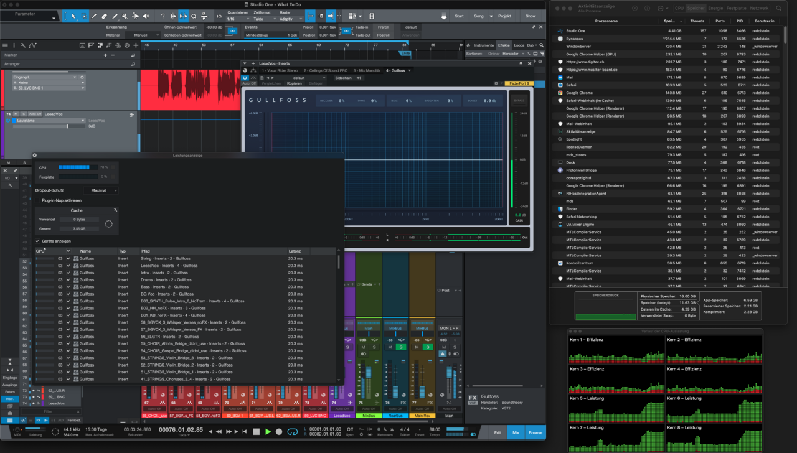Open Quantisieren 1/16 dropdown
The height and width of the screenshot is (453, 797).
pos(238,19)
